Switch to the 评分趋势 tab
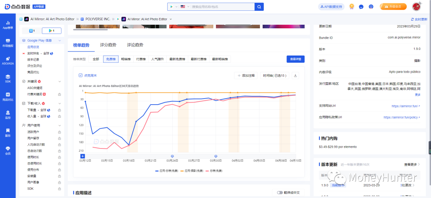The width and height of the screenshot is (431, 198). point(108,45)
